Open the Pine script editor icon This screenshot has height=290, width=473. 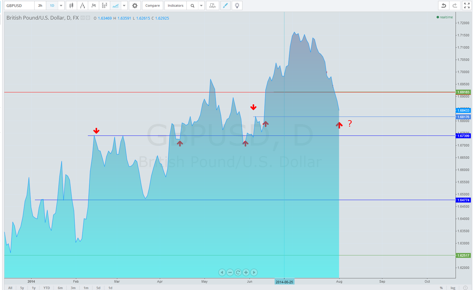pos(212,6)
